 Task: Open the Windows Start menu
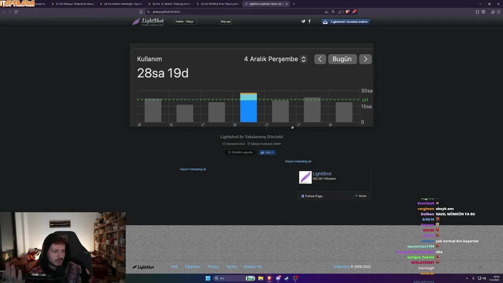pos(208,278)
